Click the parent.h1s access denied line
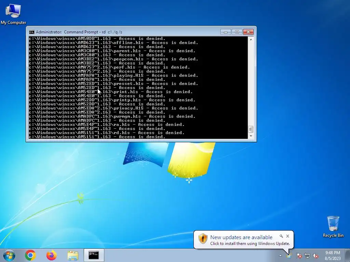 112,51
